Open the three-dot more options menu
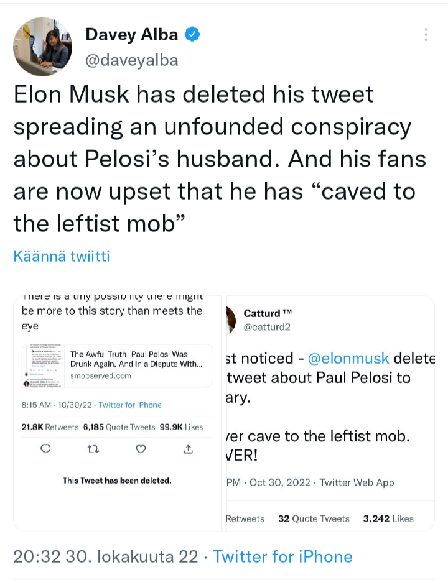This screenshot has height=580, width=448. click(426, 35)
